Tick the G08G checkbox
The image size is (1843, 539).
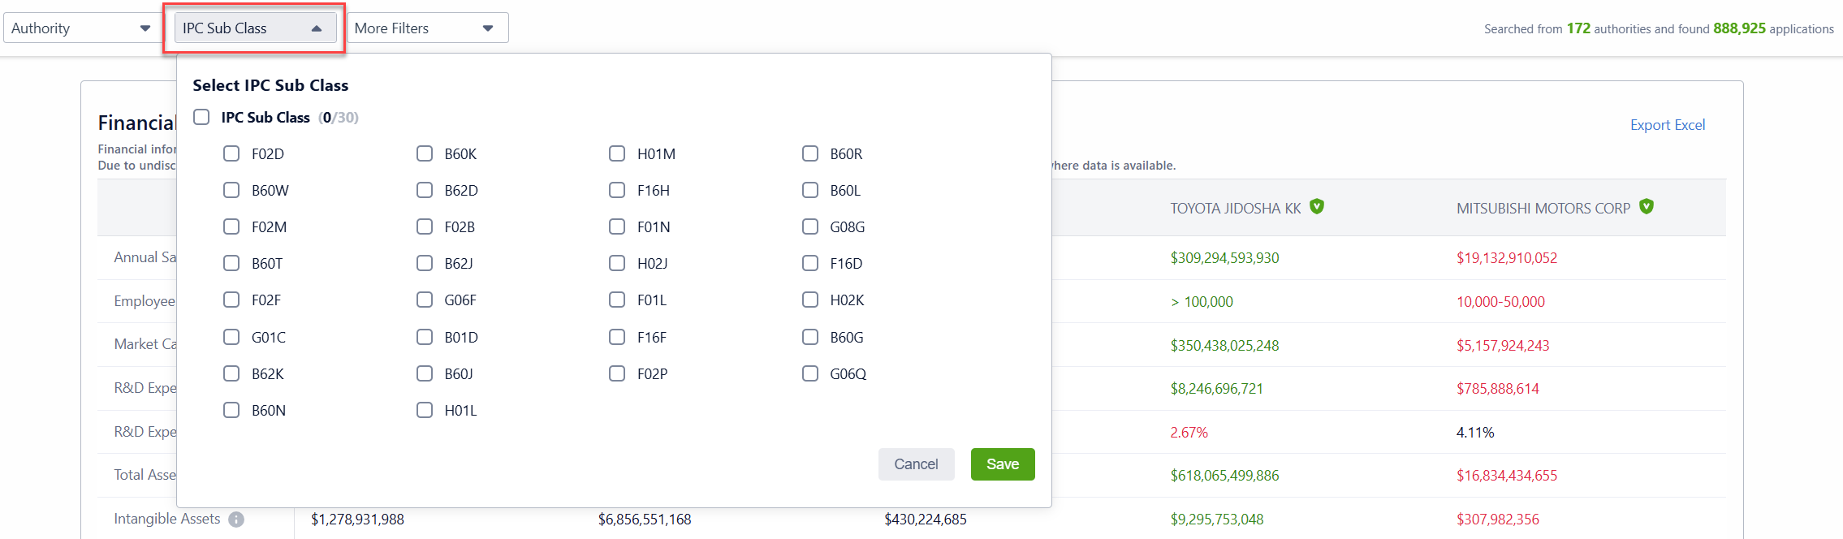[x=810, y=226]
